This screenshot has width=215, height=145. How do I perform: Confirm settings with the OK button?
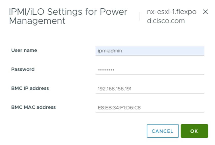tap(194, 131)
